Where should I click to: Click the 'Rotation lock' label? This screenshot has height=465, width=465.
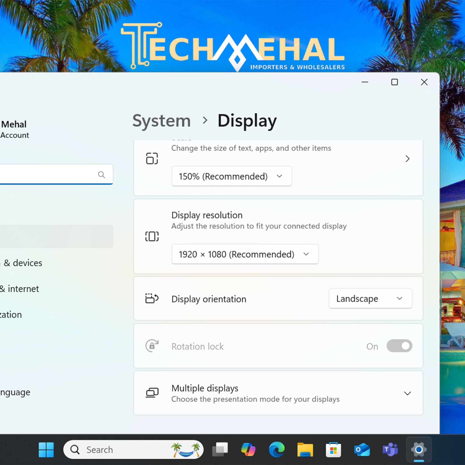click(x=198, y=346)
